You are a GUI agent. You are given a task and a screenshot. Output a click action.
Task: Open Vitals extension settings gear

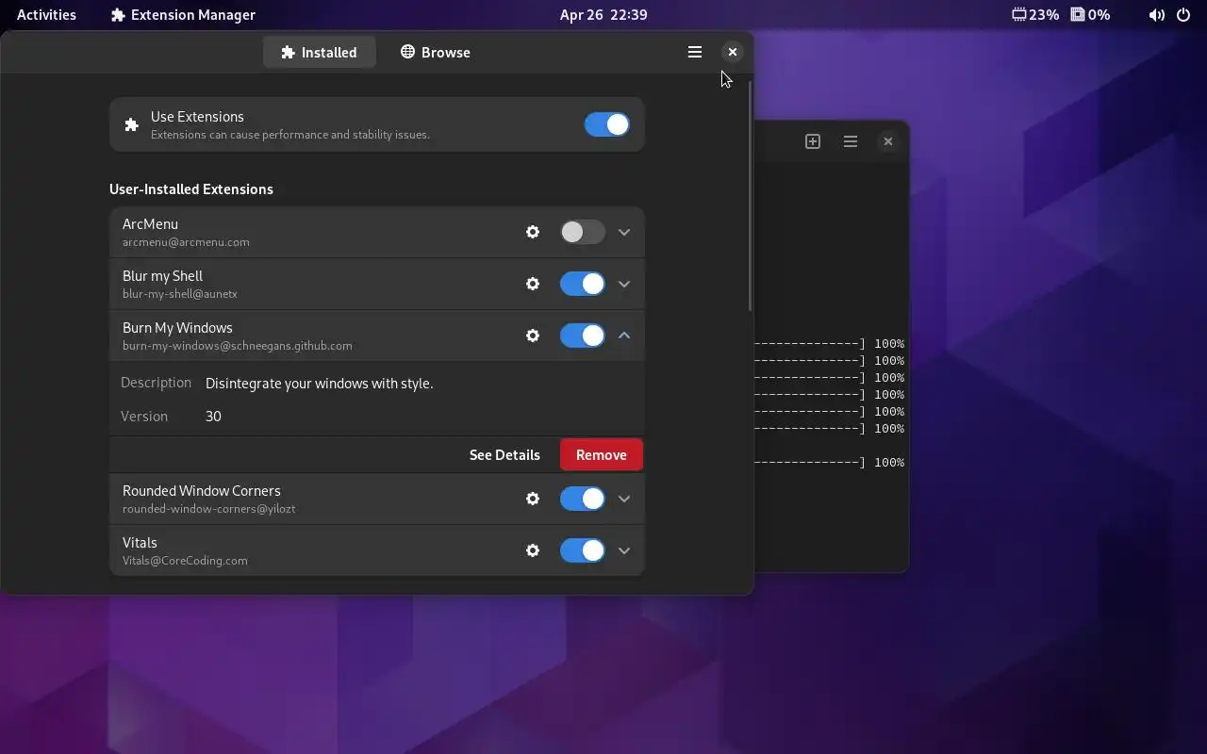(533, 550)
